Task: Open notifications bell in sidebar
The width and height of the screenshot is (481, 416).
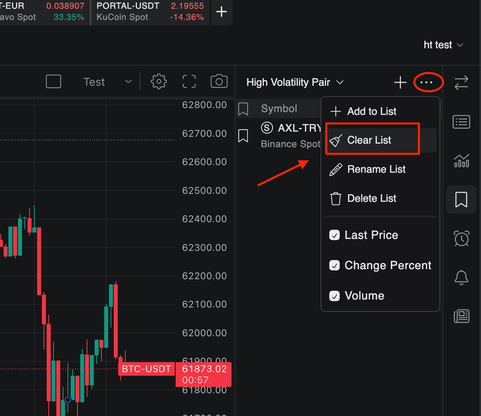Action: (461, 277)
